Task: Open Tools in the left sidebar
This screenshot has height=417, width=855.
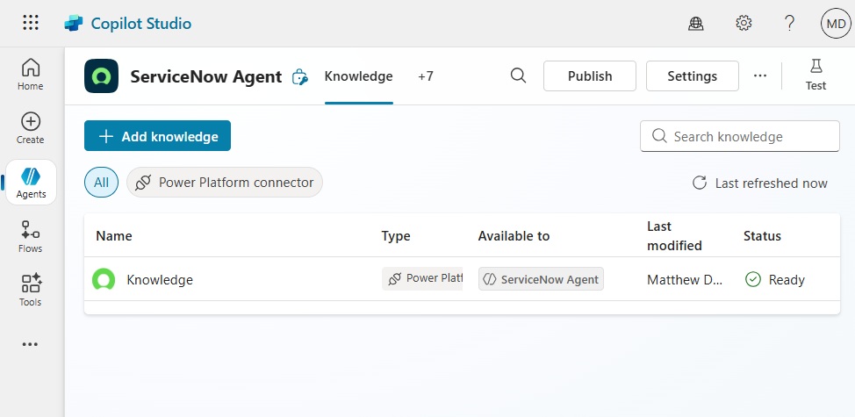Action: click(x=31, y=290)
